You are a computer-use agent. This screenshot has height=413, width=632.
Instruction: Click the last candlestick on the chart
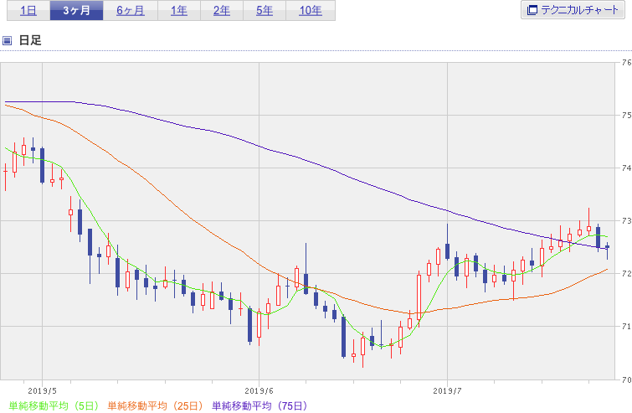pyautogui.click(x=608, y=247)
